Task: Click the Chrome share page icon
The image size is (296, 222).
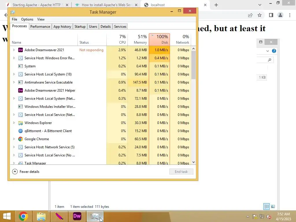Action: tap(250, 15)
